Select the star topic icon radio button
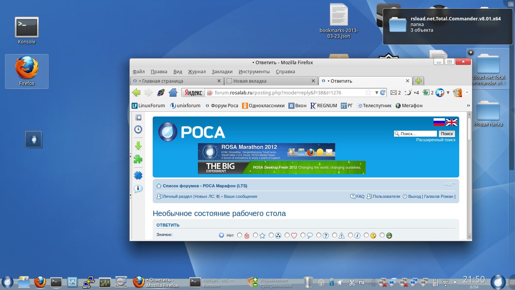 255,235
